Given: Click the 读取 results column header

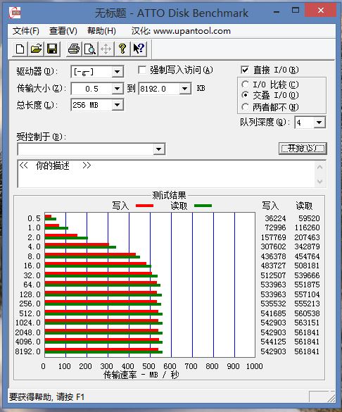Looking at the screenshot, I should click(304, 206).
